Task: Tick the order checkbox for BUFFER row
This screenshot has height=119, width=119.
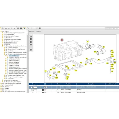Action: [x=32, y=90]
